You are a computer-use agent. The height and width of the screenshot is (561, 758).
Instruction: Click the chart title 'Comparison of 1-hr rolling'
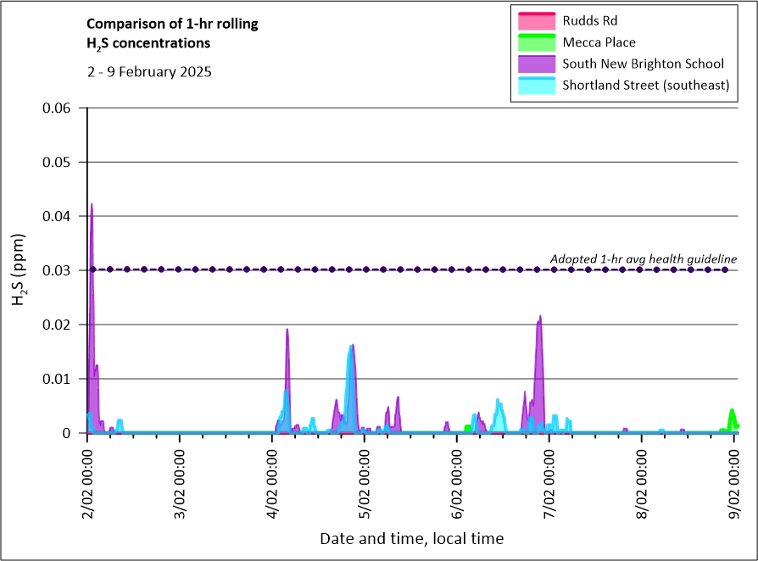point(172,24)
